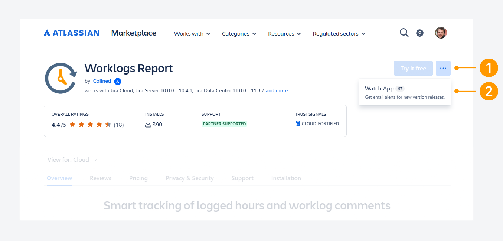This screenshot has width=503, height=241.
Task: Click the Atlassian partner badge next to Colined
Action: (118, 81)
